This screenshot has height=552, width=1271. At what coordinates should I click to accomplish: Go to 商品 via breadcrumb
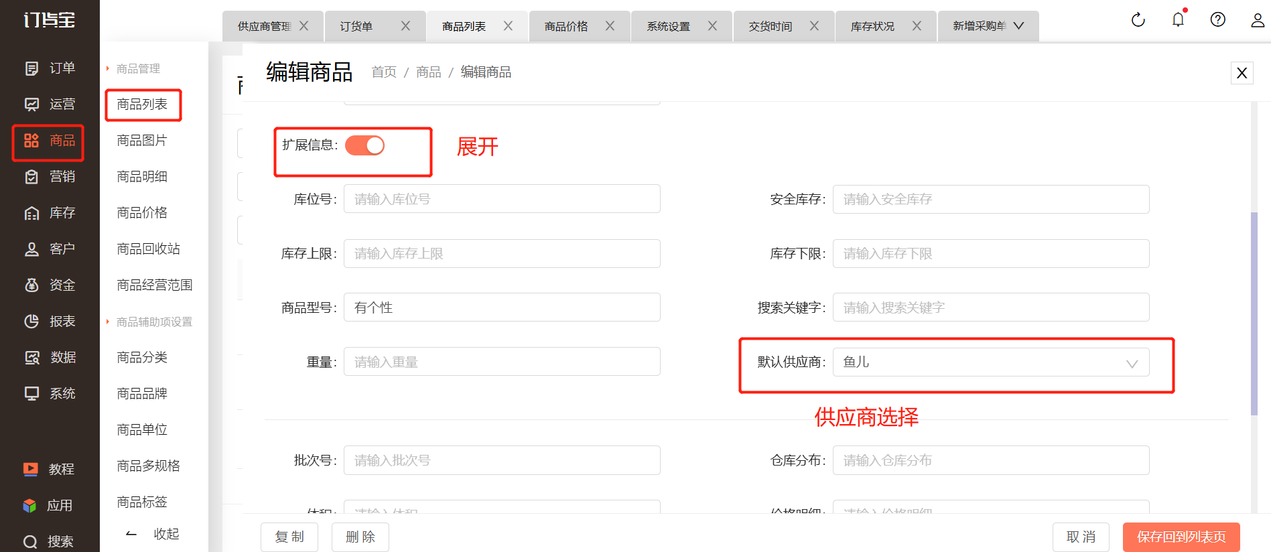click(x=429, y=72)
